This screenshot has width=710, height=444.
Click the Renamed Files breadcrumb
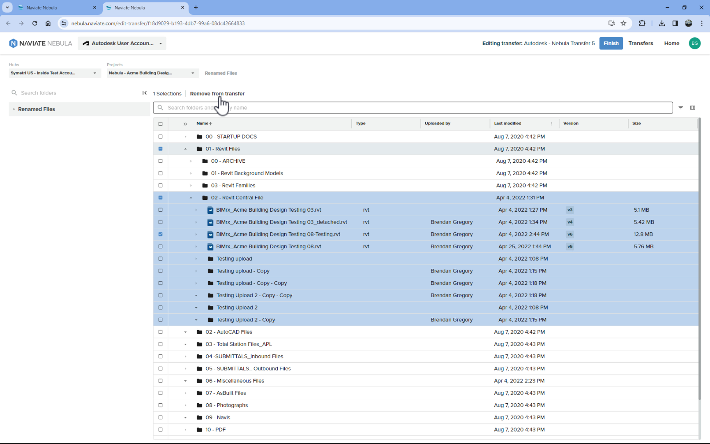221,73
